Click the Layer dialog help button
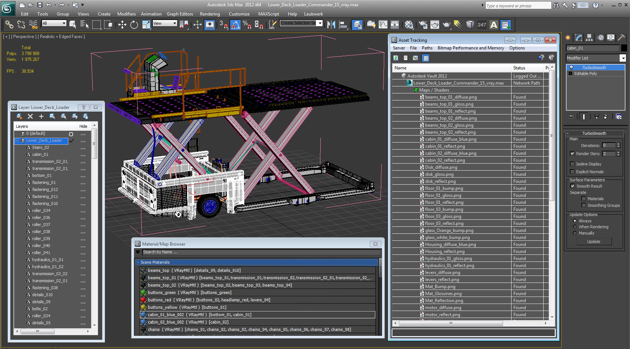This screenshot has width=630, height=349. coord(84,107)
